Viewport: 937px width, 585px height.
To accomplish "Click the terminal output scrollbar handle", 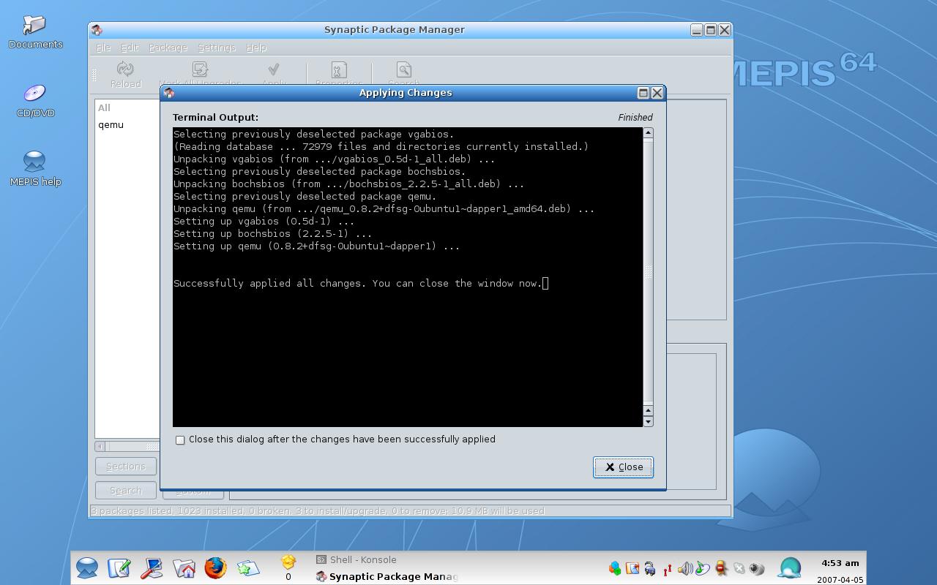I will (648, 271).
